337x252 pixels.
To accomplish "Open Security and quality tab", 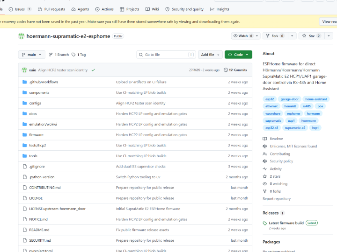I will tap(184, 9).
